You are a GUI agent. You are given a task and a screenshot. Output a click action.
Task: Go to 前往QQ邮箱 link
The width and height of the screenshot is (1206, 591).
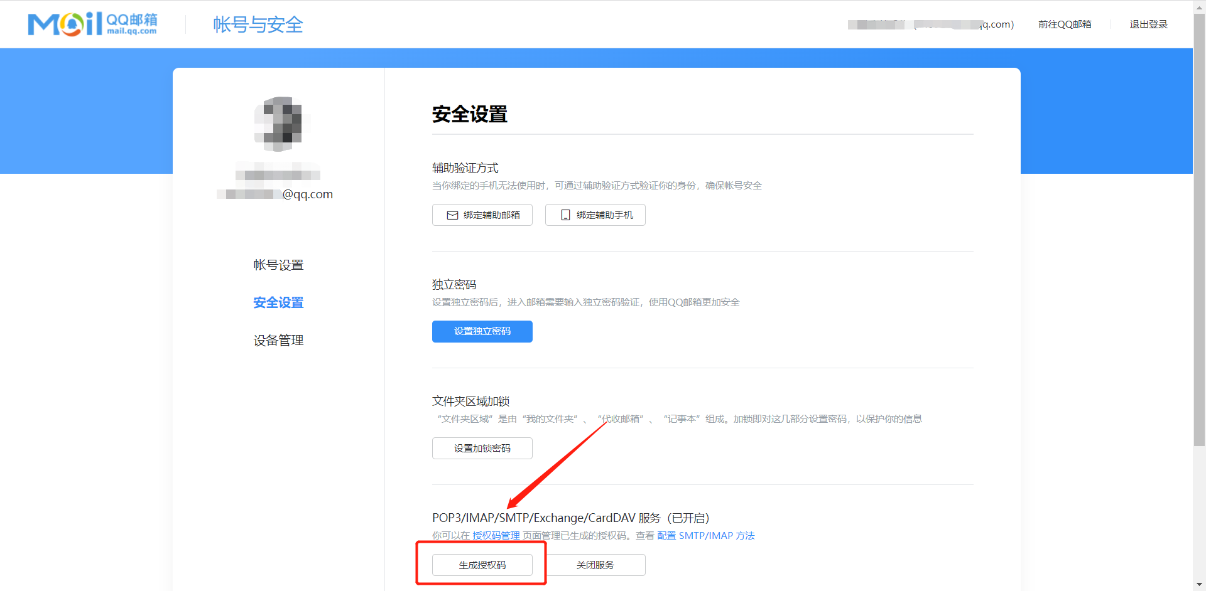click(x=1065, y=24)
